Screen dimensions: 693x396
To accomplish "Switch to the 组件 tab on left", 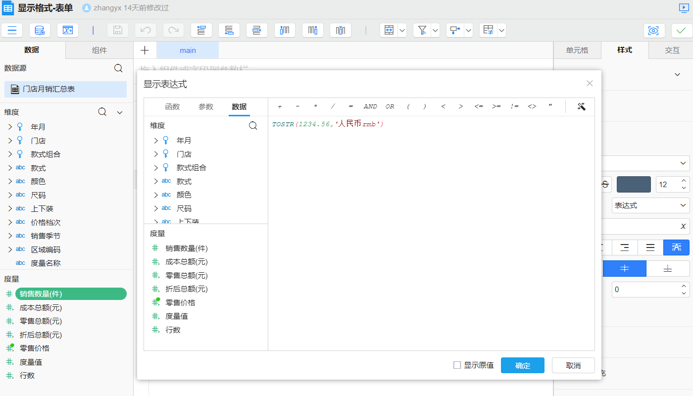I will pos(99,49).
